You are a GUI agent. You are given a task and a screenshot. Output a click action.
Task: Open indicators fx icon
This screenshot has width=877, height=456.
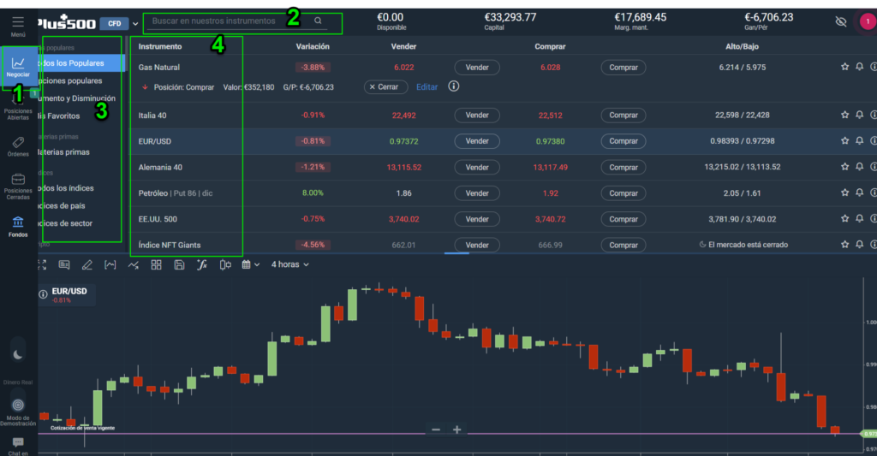tap(202, 264)
